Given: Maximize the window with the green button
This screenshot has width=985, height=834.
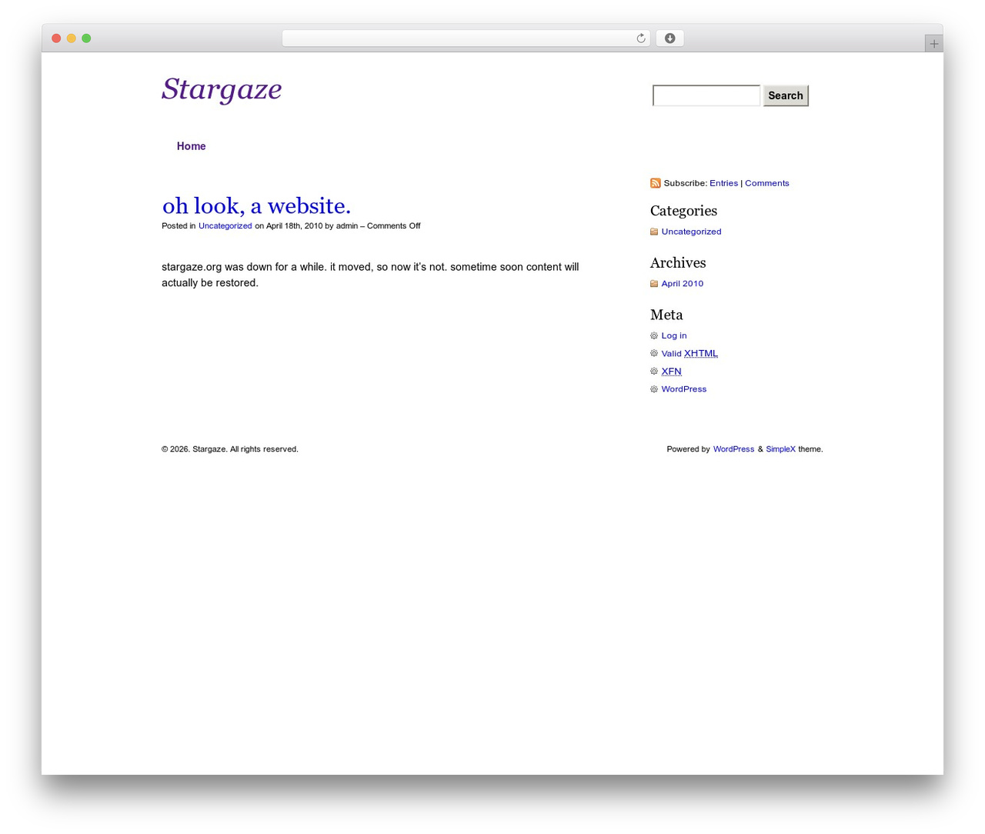Looking at the screenshot, I should click(x=86, y=38).
